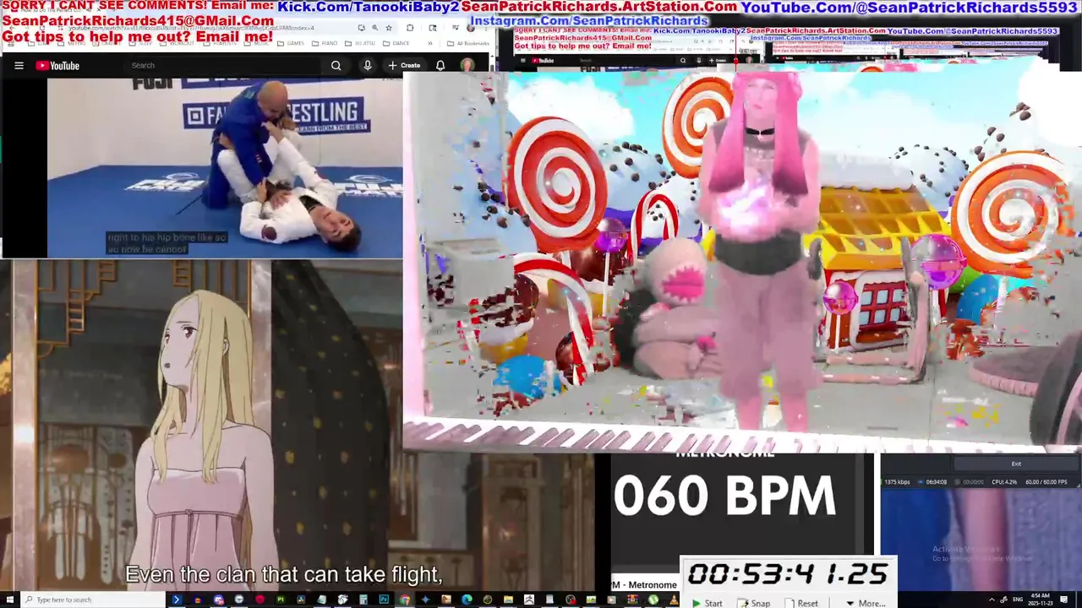Start the stopwatch timer

point(707,603)
